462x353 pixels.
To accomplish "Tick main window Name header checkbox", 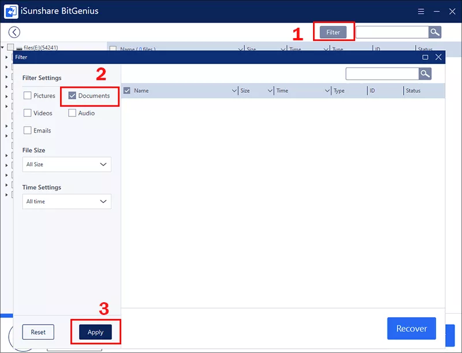I will tap(113, 48).
